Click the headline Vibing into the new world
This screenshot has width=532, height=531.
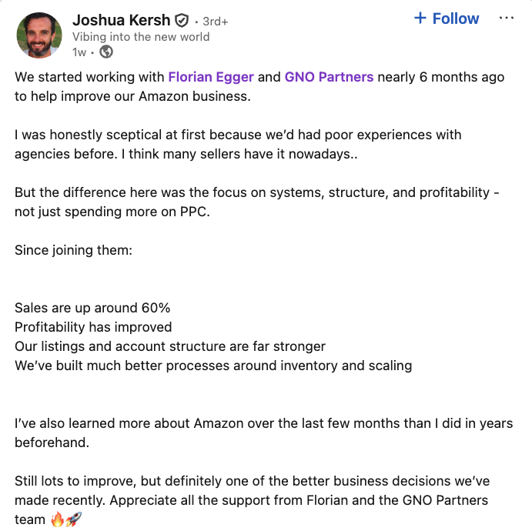tap(141, 37)
